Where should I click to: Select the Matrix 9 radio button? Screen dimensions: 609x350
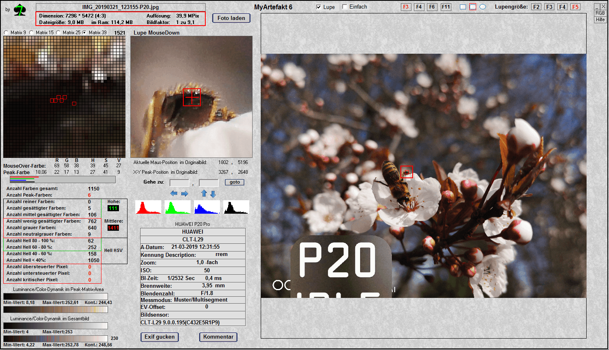pos(6,33)
